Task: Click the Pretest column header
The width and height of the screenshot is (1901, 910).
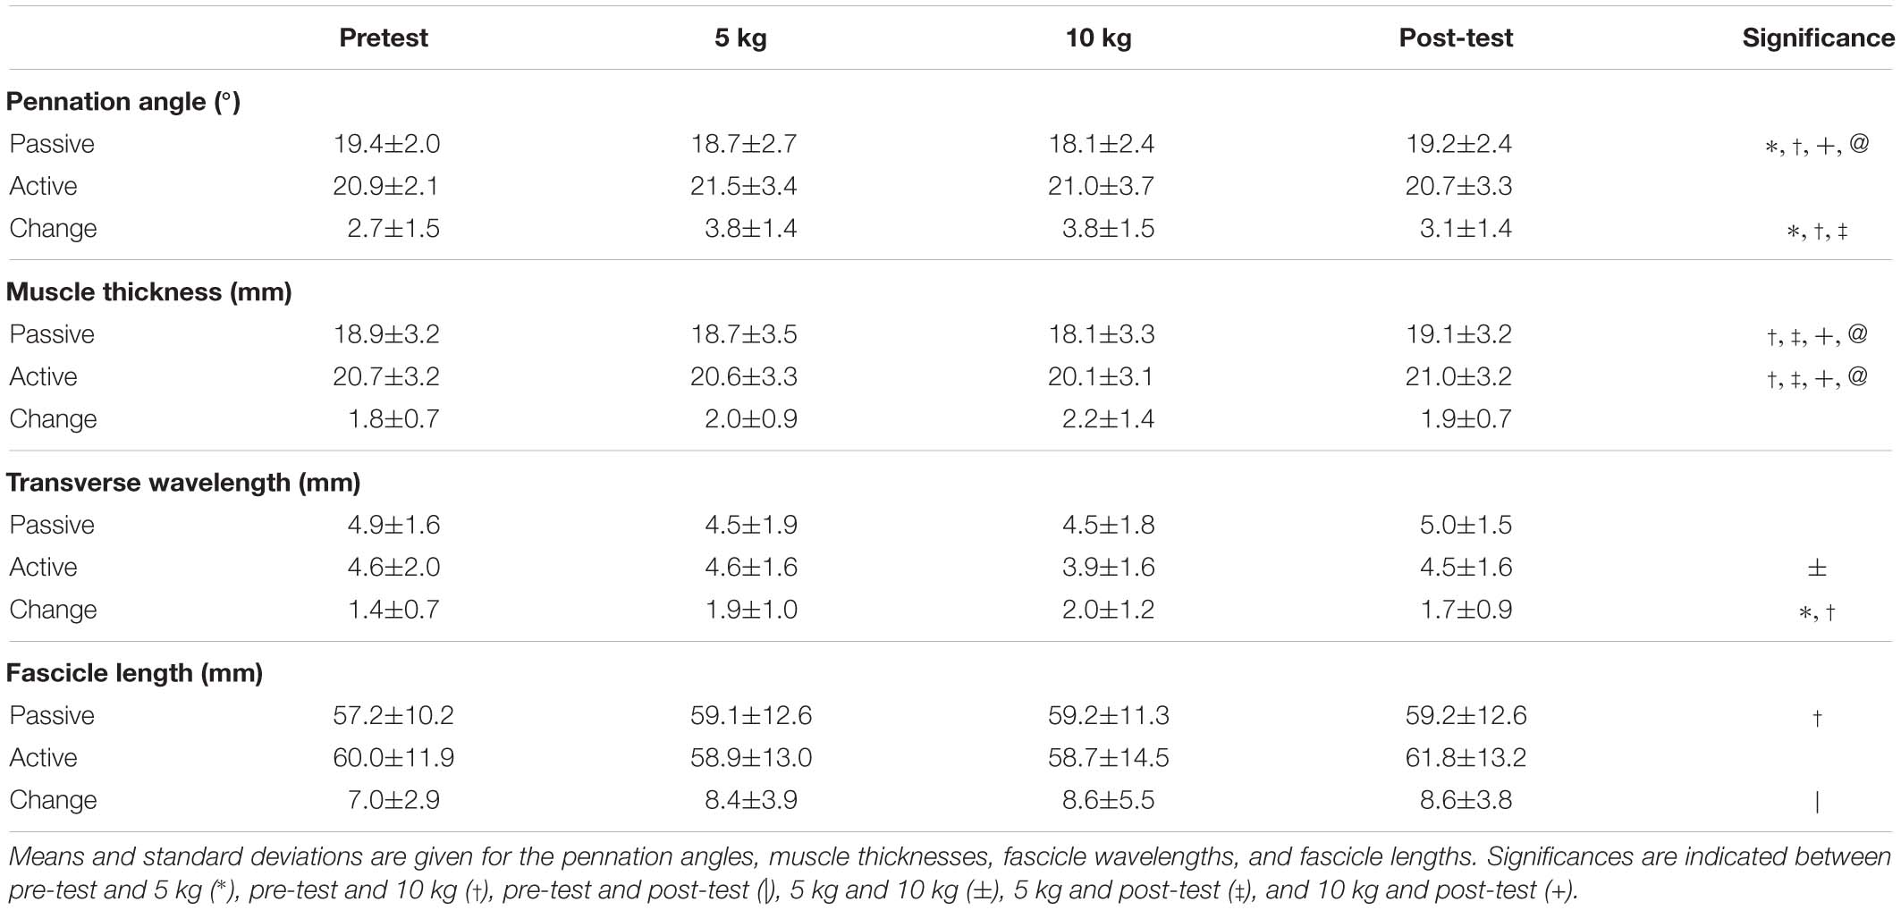Action: point(384,38)
